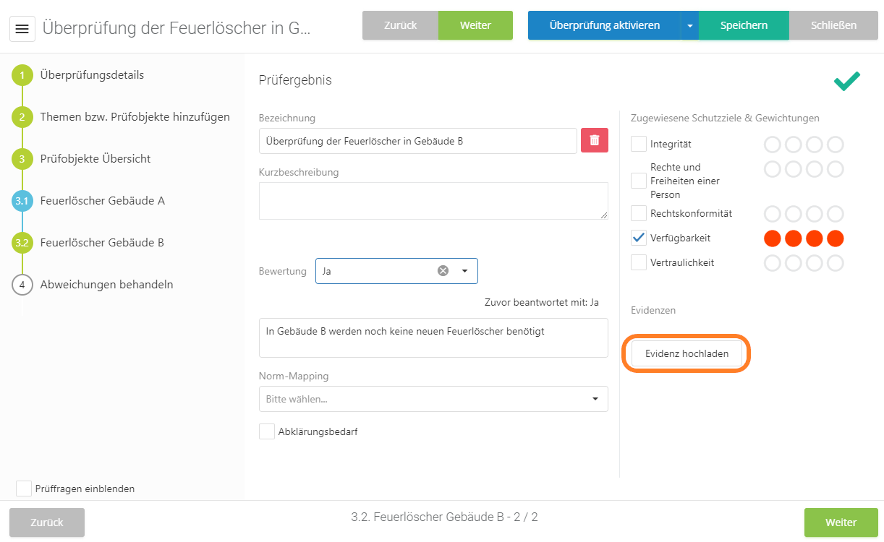
Task: Go to step 1 circle Überprüfungsdetails
Action: click(22, 75)
